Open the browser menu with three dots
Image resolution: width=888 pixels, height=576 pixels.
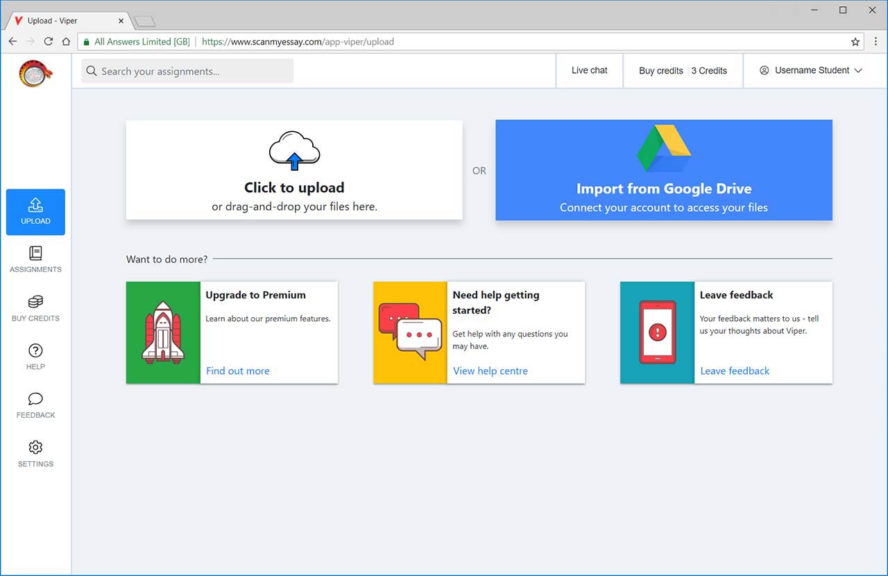[876, 42]
